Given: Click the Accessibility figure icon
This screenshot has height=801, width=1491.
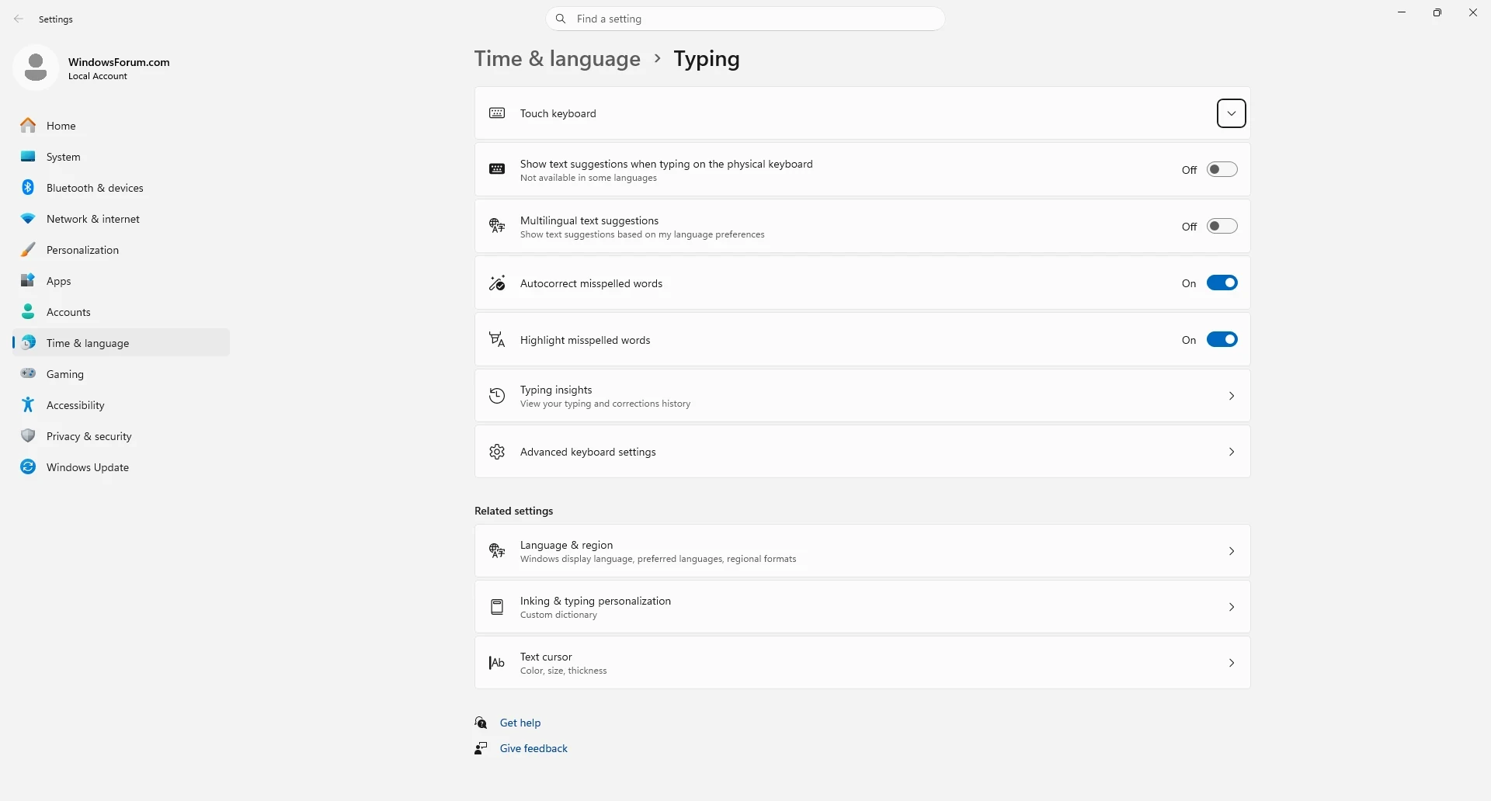Looking at the screenshot, I should pyautogui.click(x=28, y=404).
